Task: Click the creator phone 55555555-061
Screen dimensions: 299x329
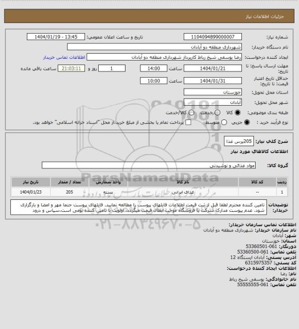Action: pos(253,284)
